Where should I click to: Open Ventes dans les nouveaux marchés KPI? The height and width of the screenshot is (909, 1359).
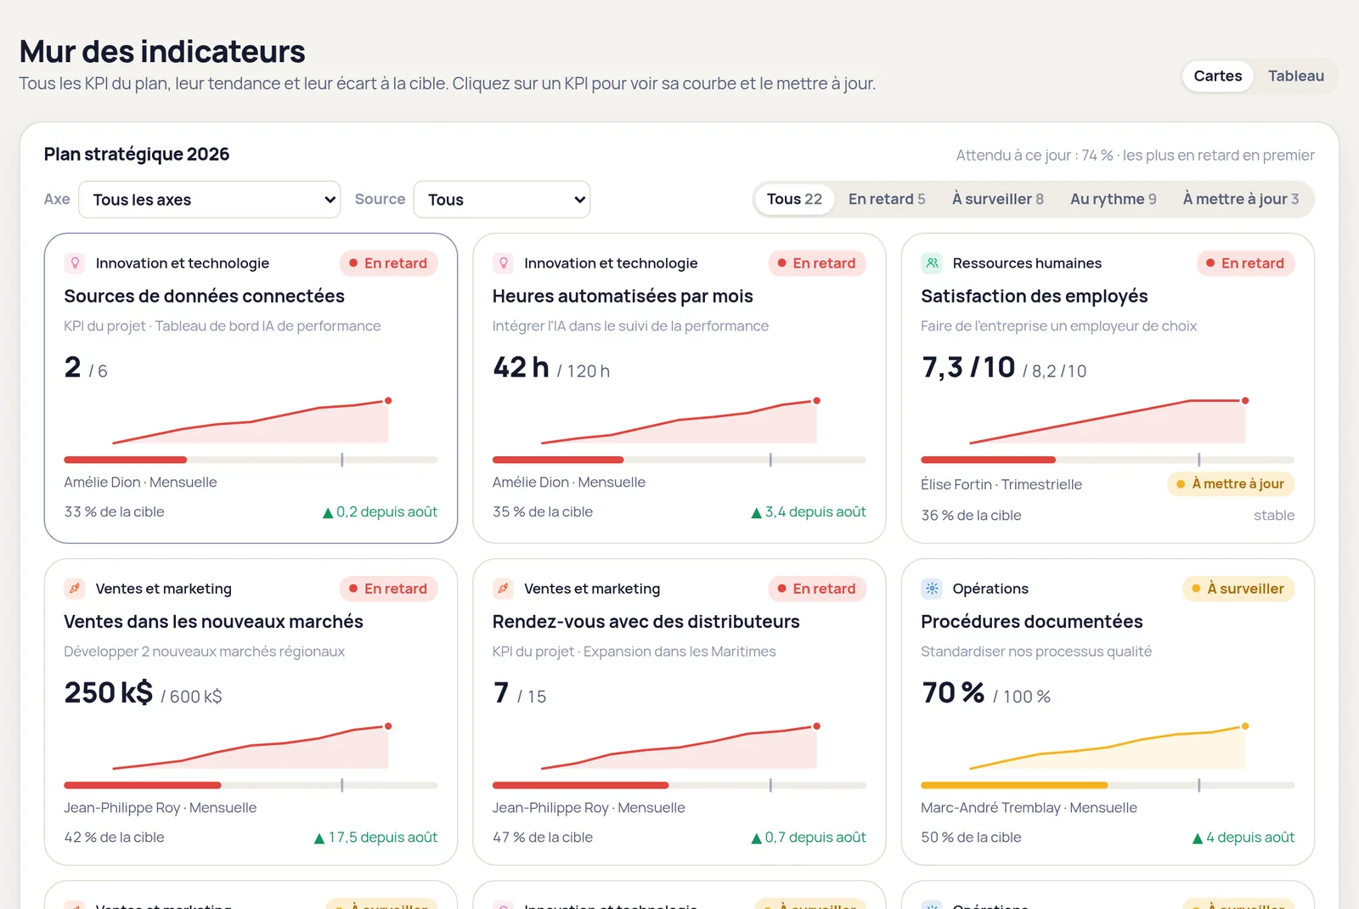click(251, 712)
